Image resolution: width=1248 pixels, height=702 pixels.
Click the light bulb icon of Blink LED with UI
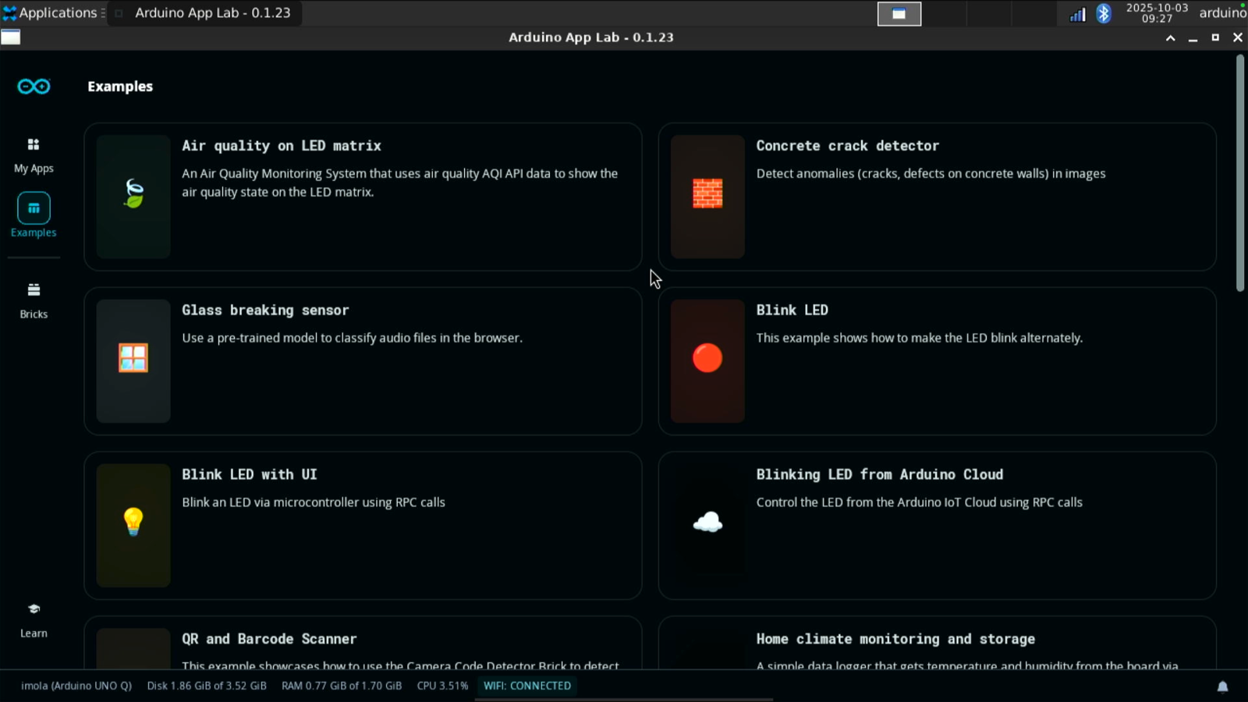133,522
